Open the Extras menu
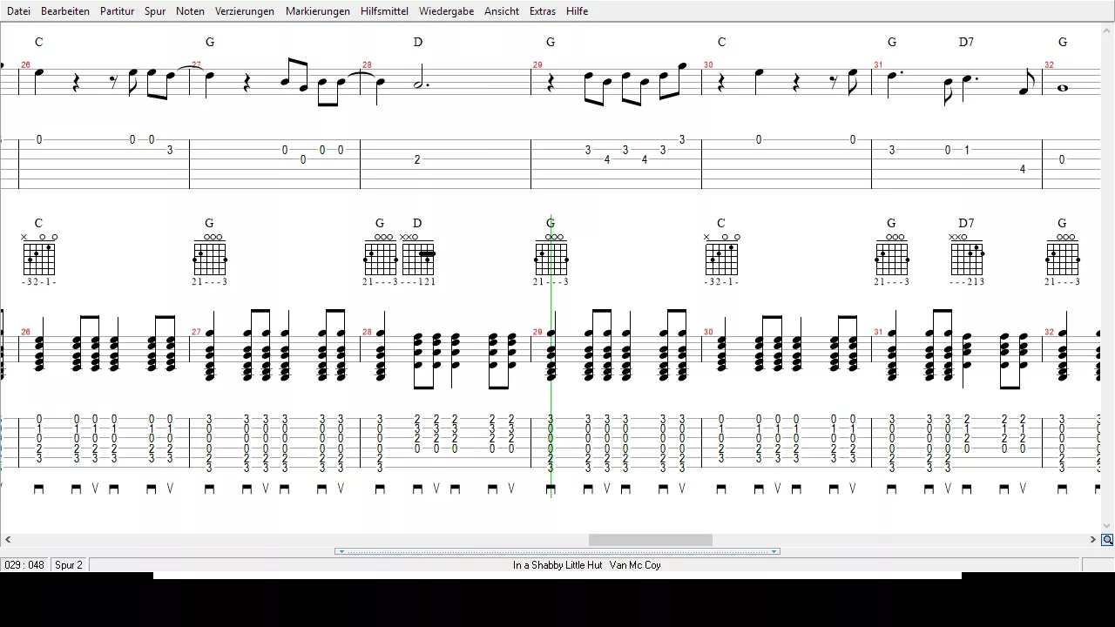Viewport: 1115px width, 627px height. [543, 11]
